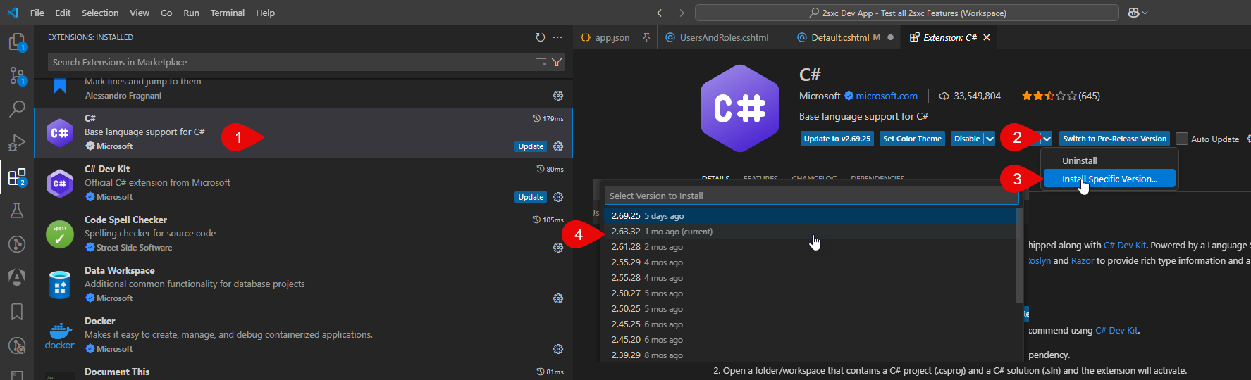Open the microsoft.com publisher link
The image size is (1251, 380).
886,96
